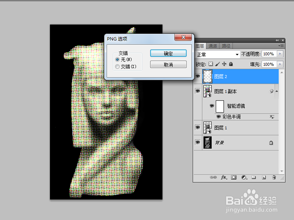Toggle lock all padlock icon

coord(231,64)
